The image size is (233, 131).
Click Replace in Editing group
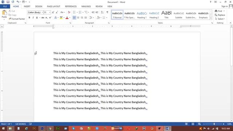(x=220, y=15)
